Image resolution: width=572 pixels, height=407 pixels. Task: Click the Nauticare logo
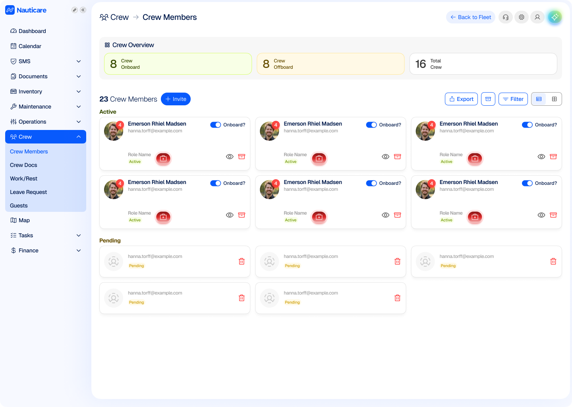click(x=26, y=10)
